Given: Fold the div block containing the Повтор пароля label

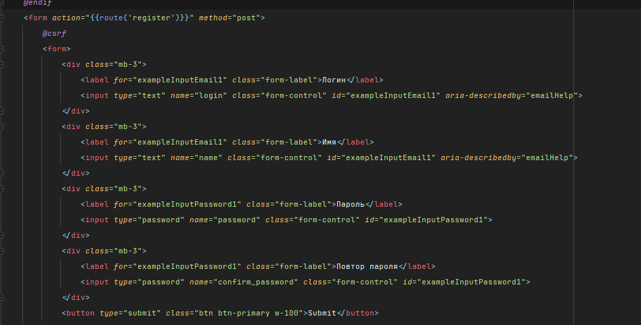Looking at the screenshot, I should [1, 251].
